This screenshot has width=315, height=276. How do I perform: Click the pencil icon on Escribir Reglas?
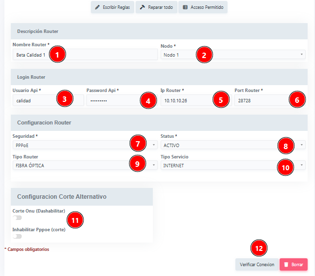click(x=97, y=8)
